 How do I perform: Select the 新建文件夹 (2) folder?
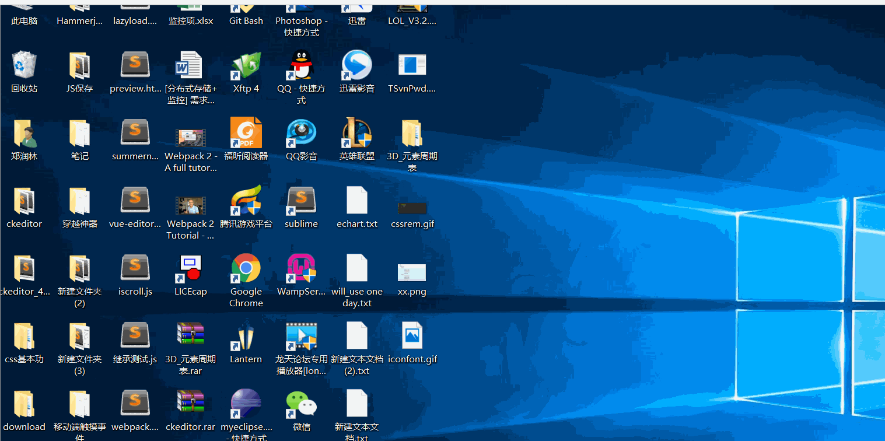tap(79, 268)
